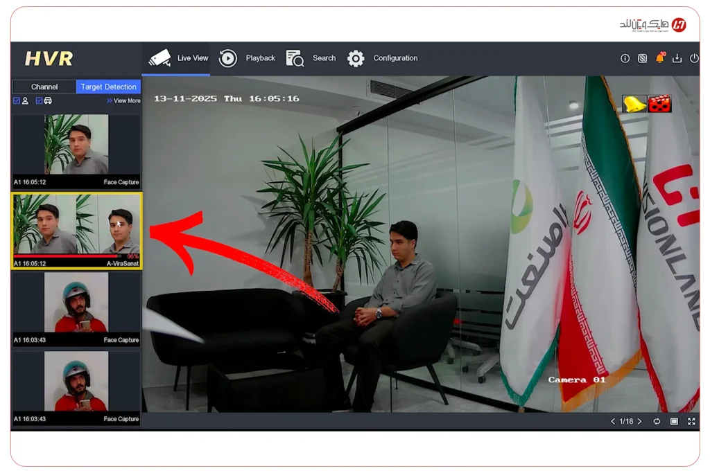Switch to the Target Detection tab
Screen dimensions: 710x473
click(x=107, y=87)
